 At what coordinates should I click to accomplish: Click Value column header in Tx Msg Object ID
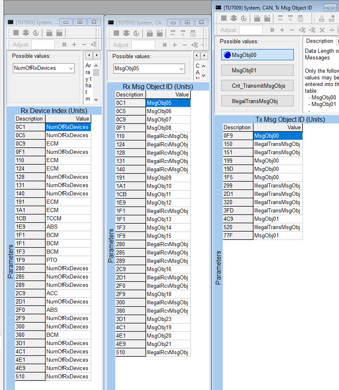278,127
